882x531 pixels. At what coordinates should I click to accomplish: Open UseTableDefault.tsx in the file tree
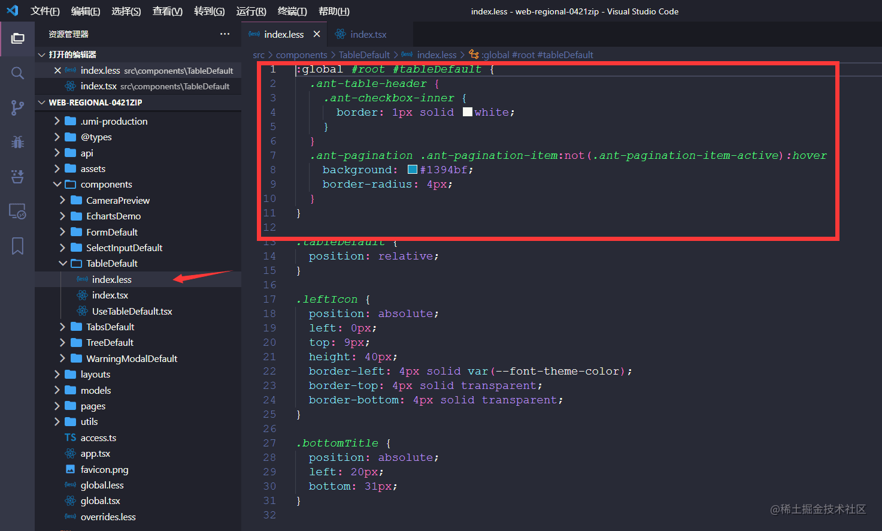coord(132,311)
